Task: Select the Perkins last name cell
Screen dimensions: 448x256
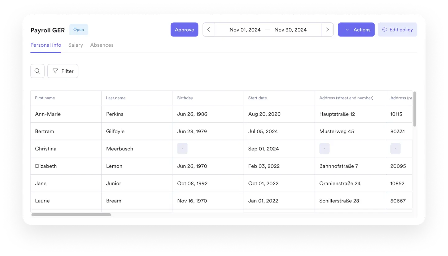Action: (x=137, y=114)
